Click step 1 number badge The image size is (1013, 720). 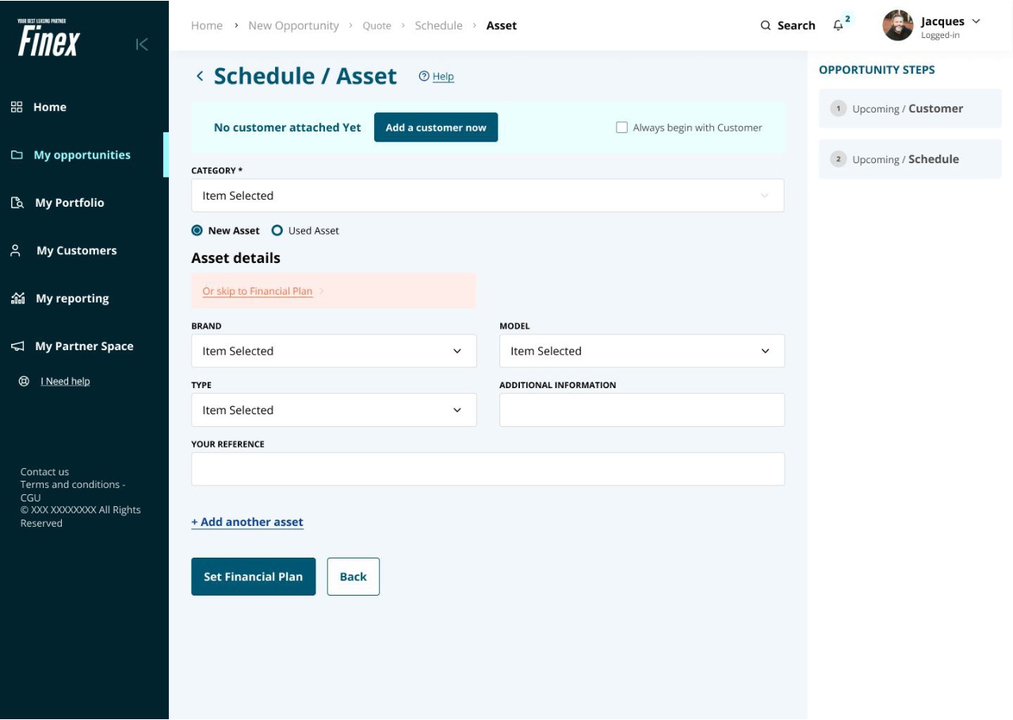coord(838,109)
